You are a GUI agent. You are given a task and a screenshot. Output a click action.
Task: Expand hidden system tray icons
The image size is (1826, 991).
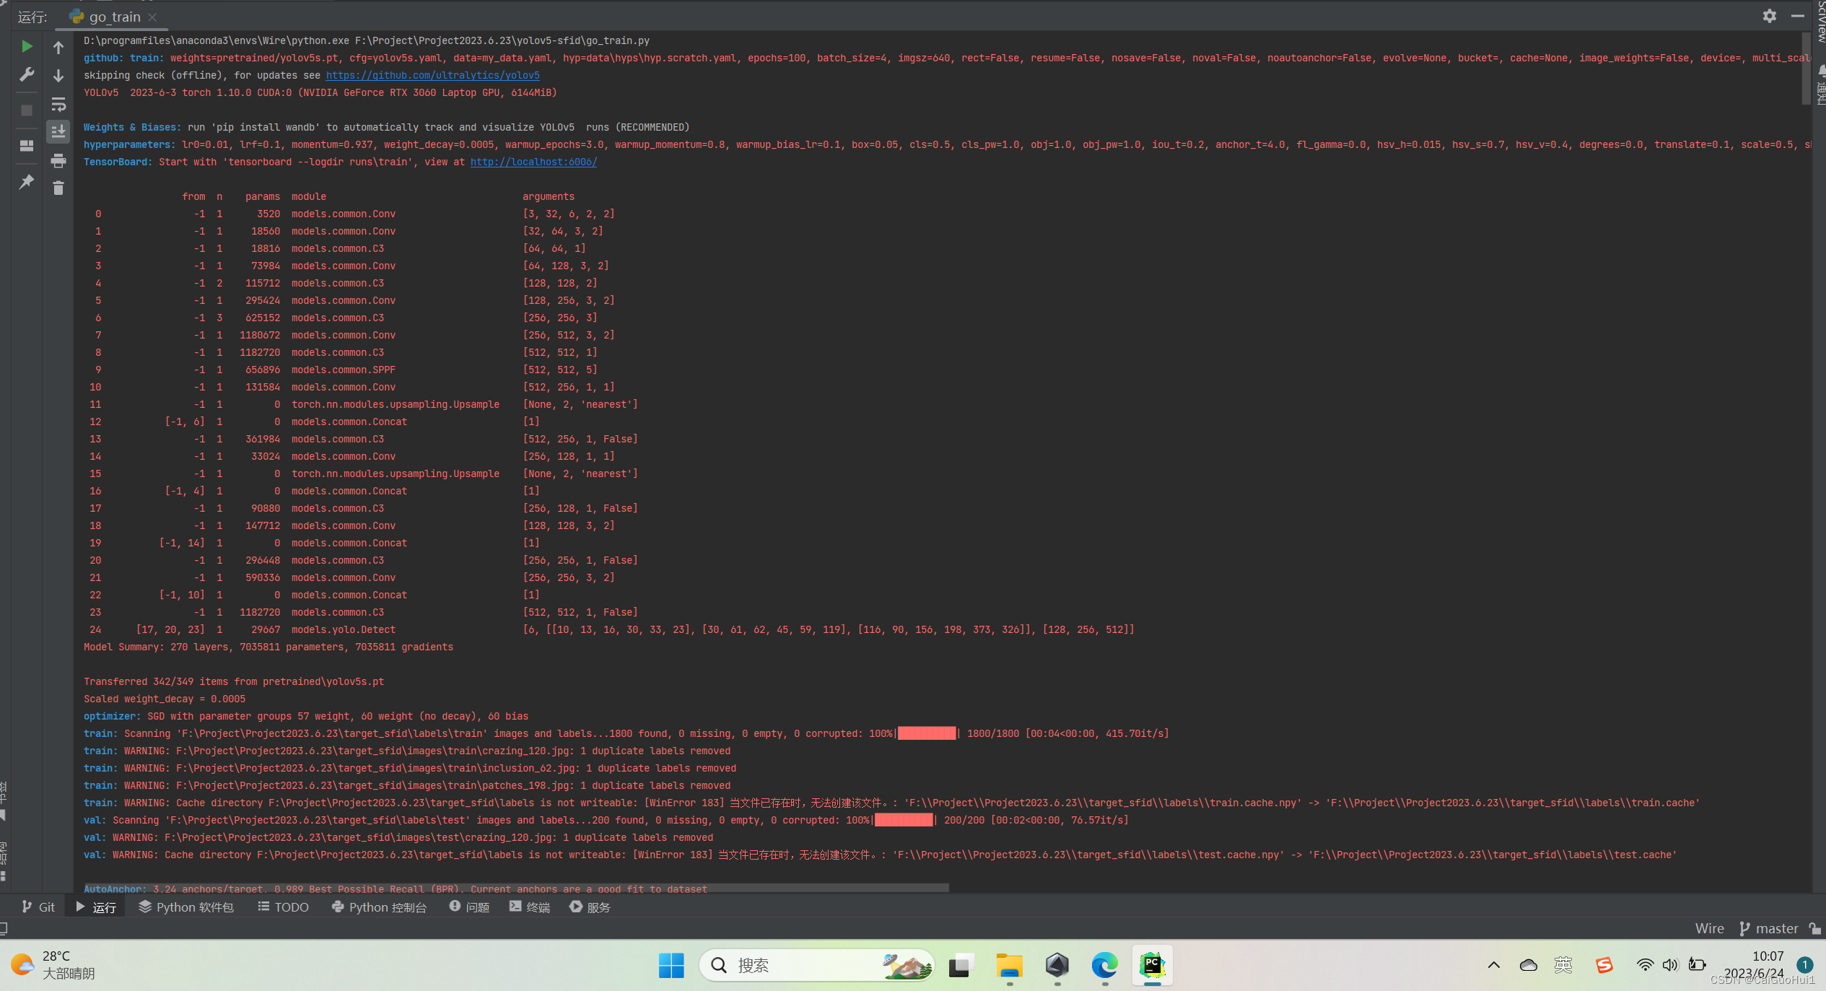[1493, 965]
